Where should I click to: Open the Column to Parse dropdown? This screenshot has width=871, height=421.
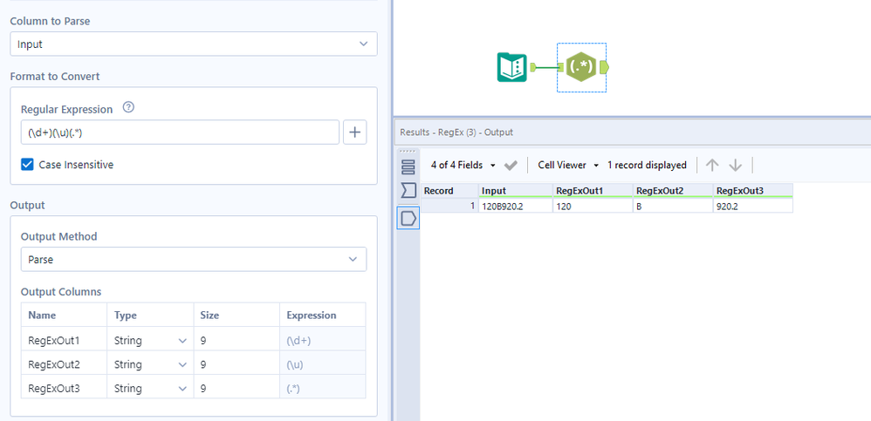click(194, 44)
